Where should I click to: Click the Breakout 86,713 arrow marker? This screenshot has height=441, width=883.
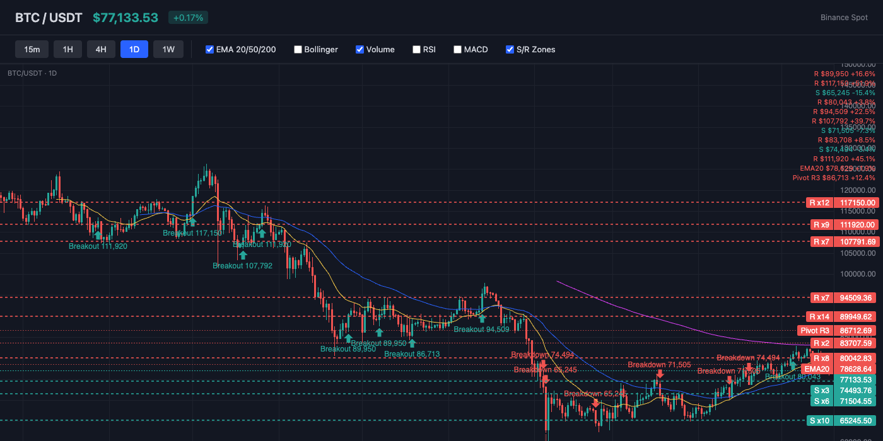click(x=412, y=343)
